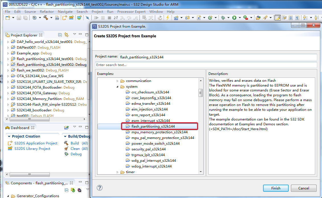Image resolution: width=322 pixels, height=198 pixels.
Task: Open S32DS Application Project link
Action: (36, 143)
